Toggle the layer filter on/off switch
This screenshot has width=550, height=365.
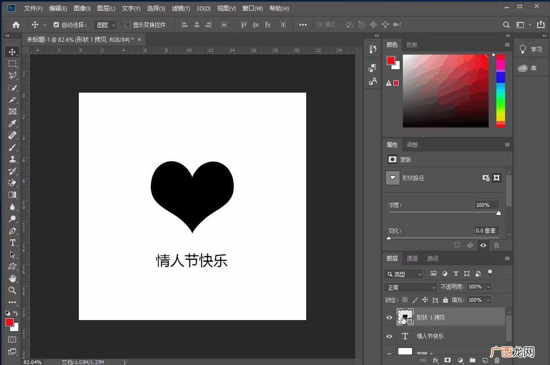(490, 273)
